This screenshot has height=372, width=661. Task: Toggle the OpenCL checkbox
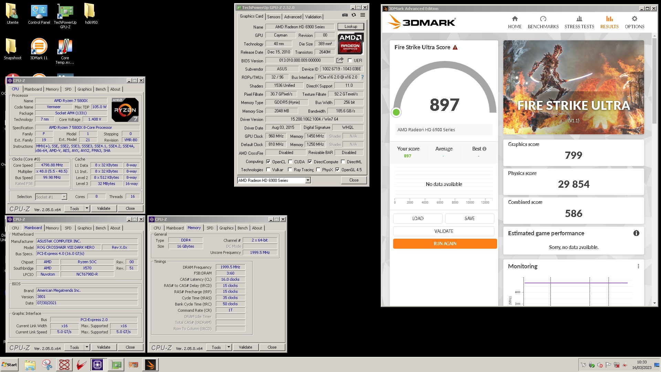tap(268, 162)
